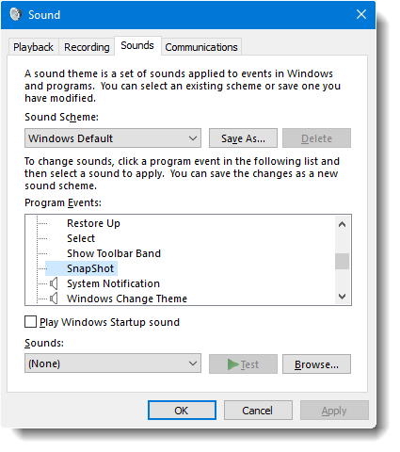Click the Sound title bar speaker icon
Image resolution: width=400 pixels, height=452 pixels.
point(15,14)
